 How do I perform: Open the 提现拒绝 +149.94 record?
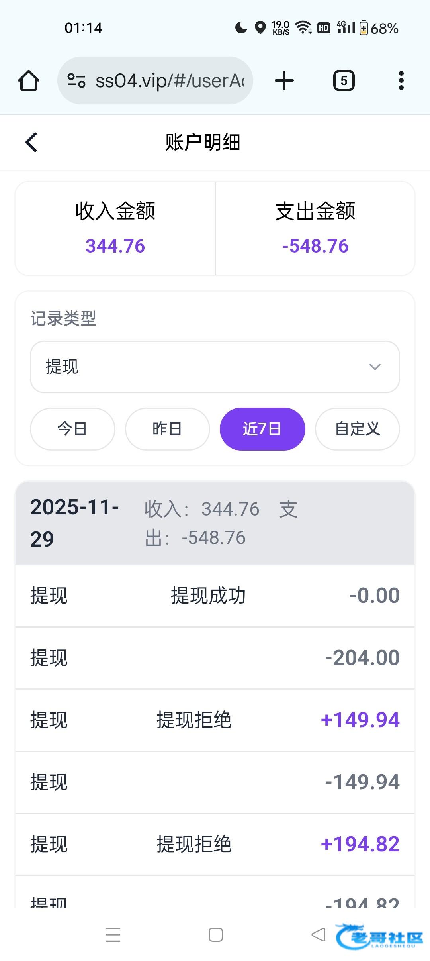pyautogui.click(x=215, y=720)
